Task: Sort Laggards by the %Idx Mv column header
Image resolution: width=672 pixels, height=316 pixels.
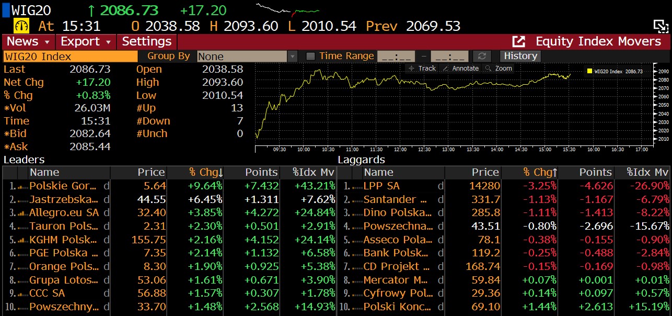Action: (x=643, y=172)
